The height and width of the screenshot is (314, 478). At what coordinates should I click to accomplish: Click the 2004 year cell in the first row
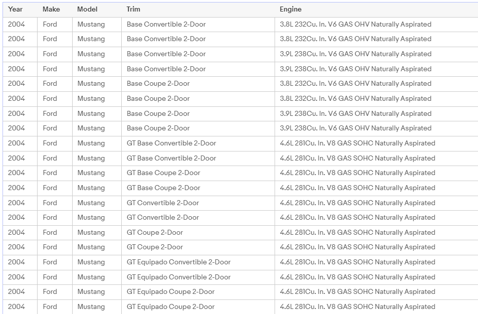click(16, 24)
